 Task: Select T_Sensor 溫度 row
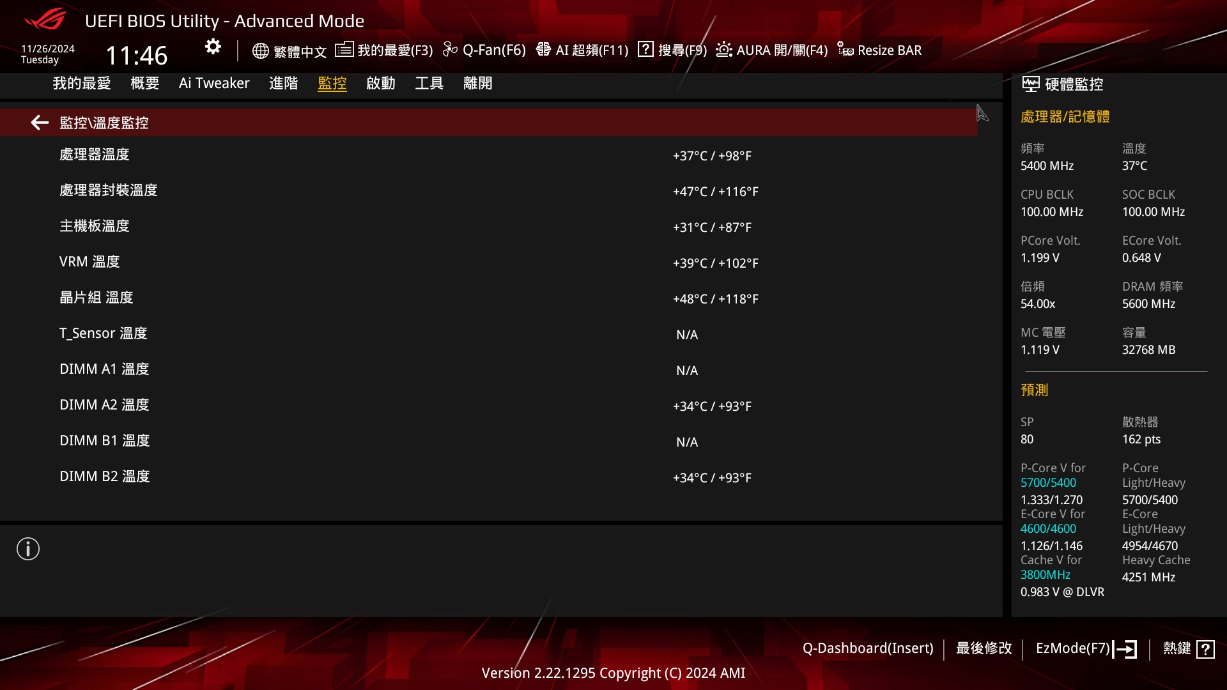click(x=488, y=334)
